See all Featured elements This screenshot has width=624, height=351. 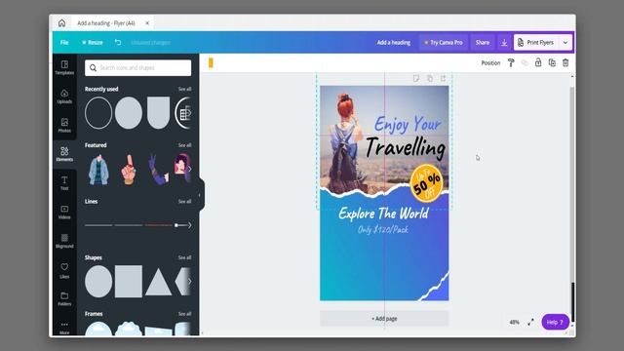click(184, 145)
